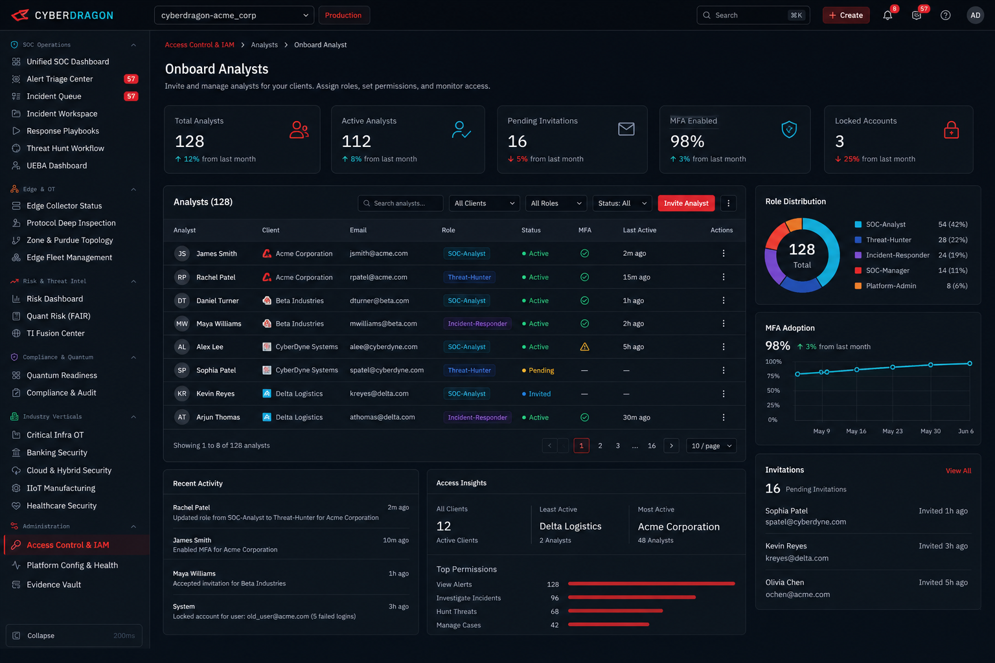Collapse the SOC Operations sidebar section
Screen dimensions: 995x663
133,45
